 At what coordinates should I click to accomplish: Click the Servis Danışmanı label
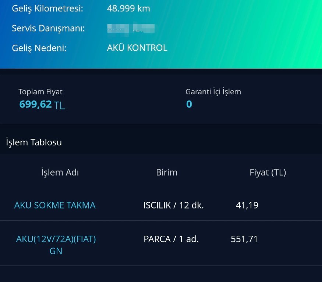click(x=48, y=28)
